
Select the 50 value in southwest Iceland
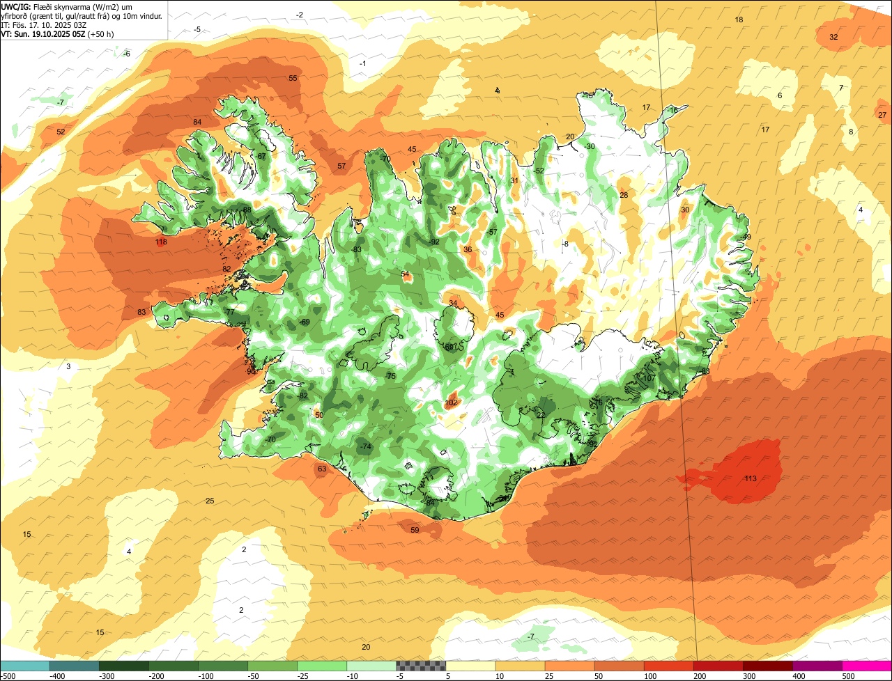click(x=319, y=415)
